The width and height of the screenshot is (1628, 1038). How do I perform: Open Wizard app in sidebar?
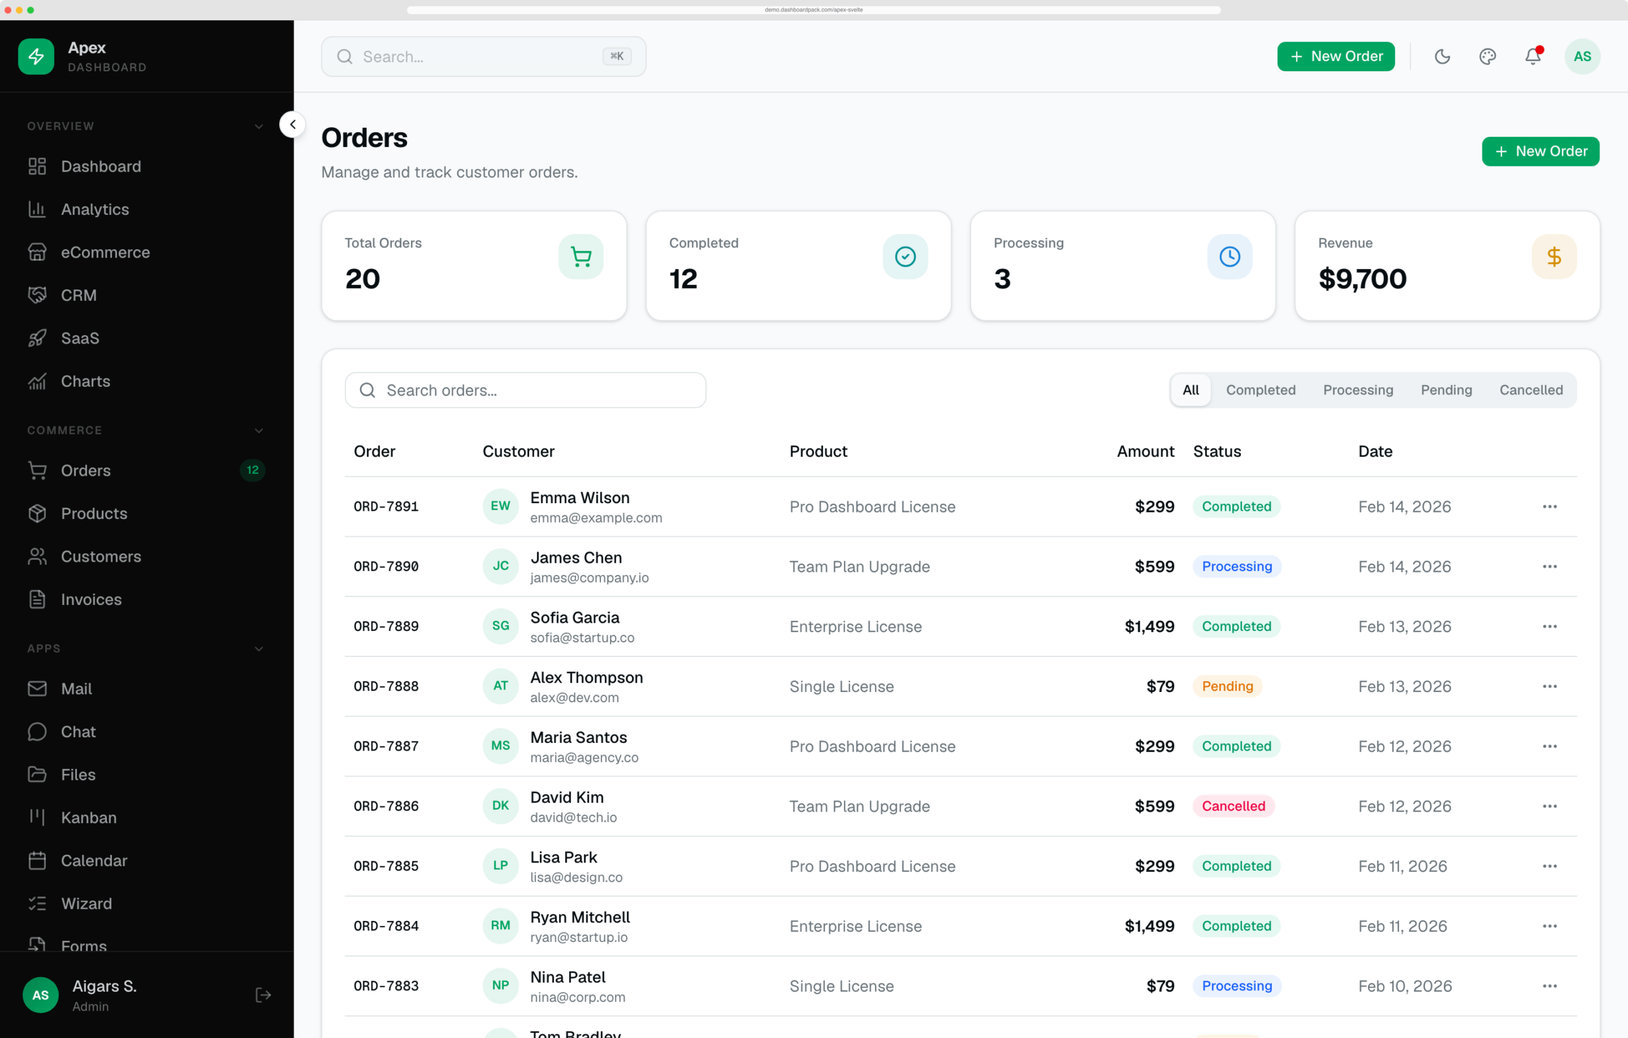147,903
